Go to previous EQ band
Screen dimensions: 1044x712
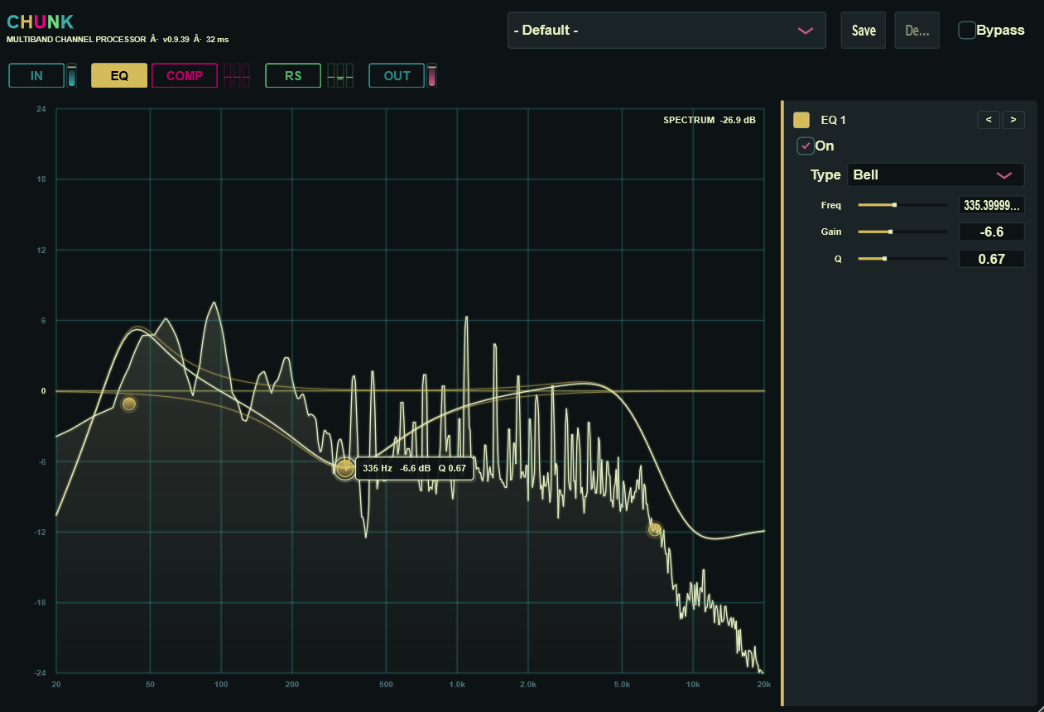[989, 120]
